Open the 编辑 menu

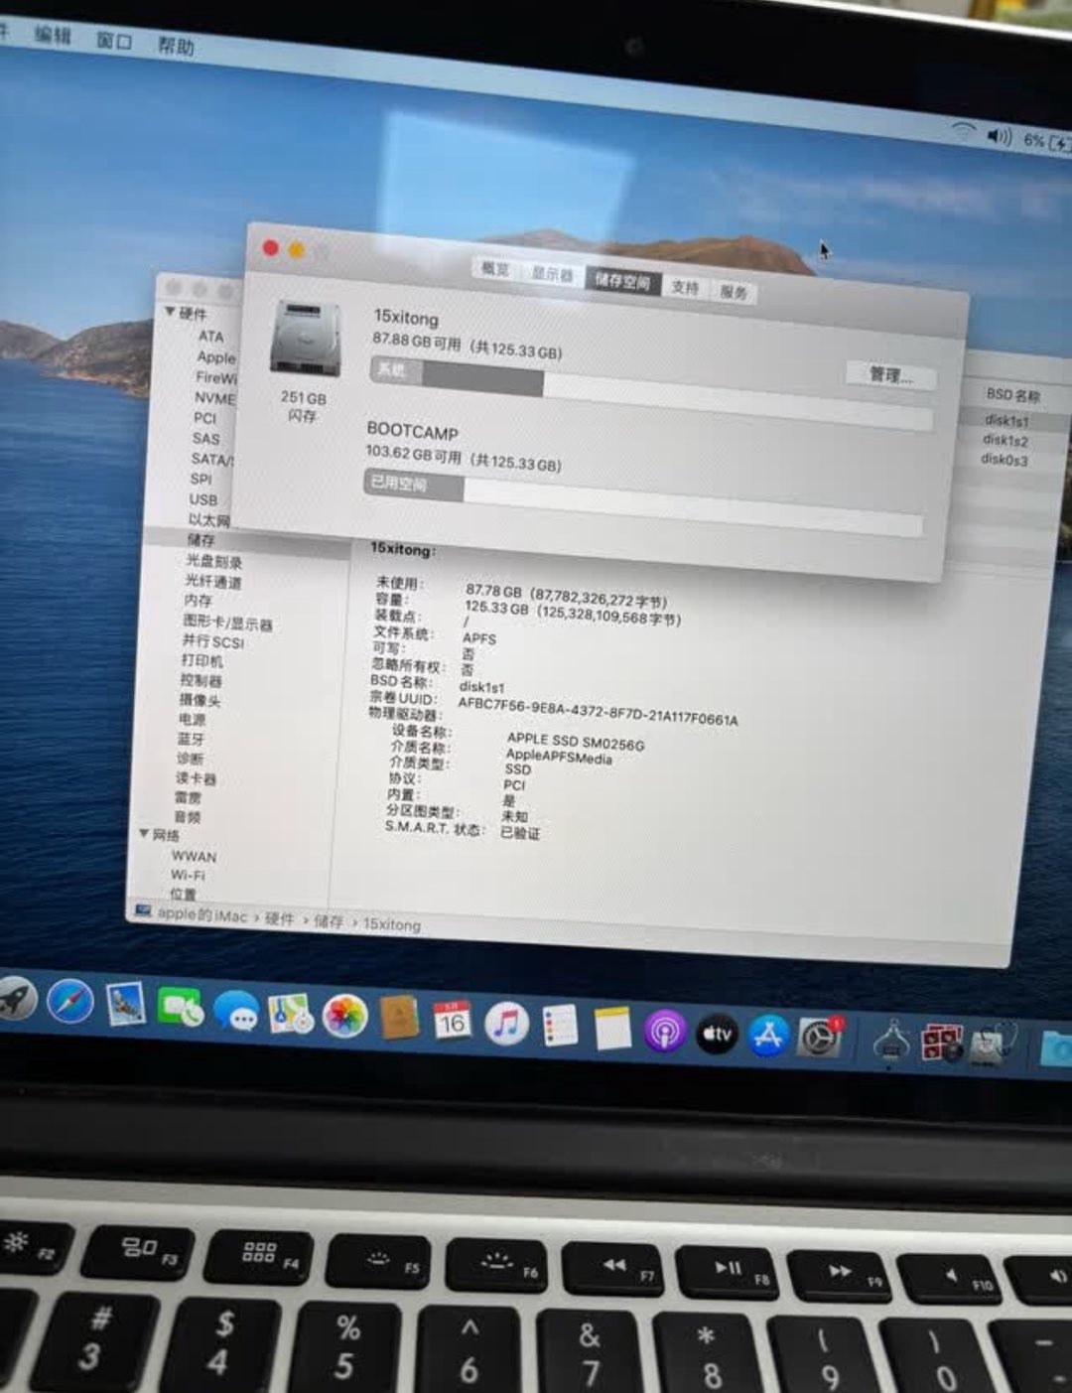click(53, 34)
